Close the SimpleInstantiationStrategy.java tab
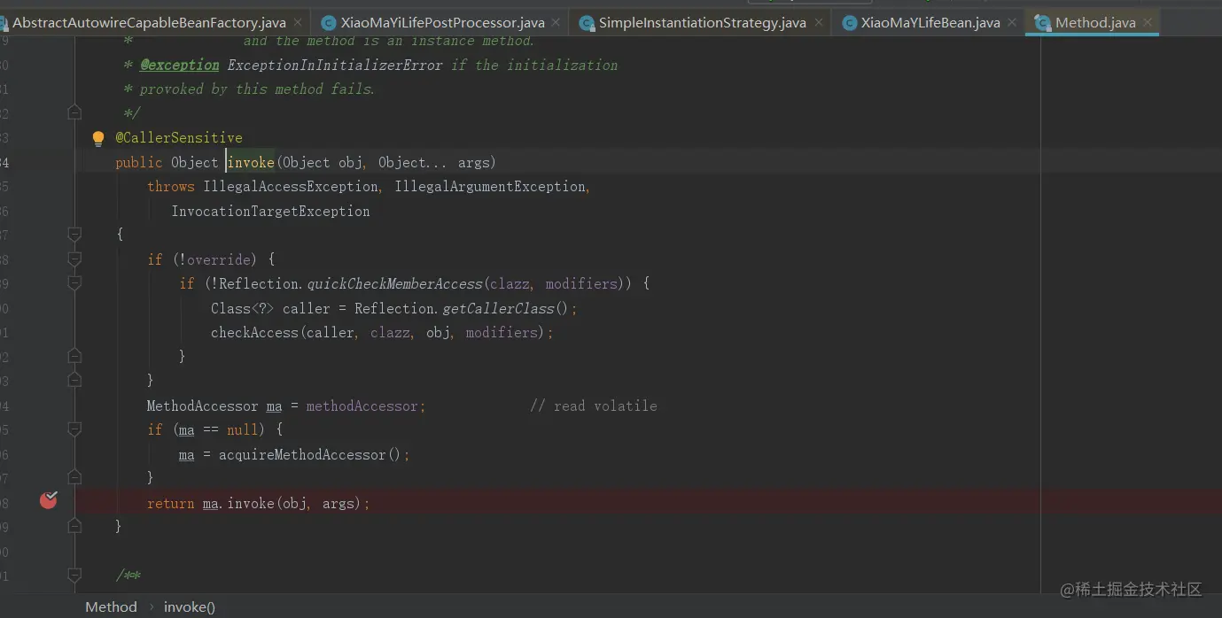Image resolution: width=1222 pixels, height=618 pixels. 818,23
